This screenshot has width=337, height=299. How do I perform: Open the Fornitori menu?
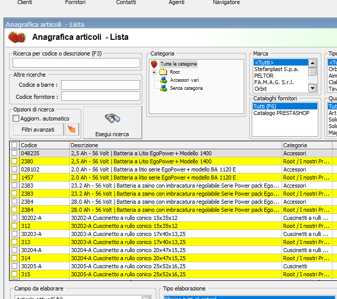coord(75,2)
